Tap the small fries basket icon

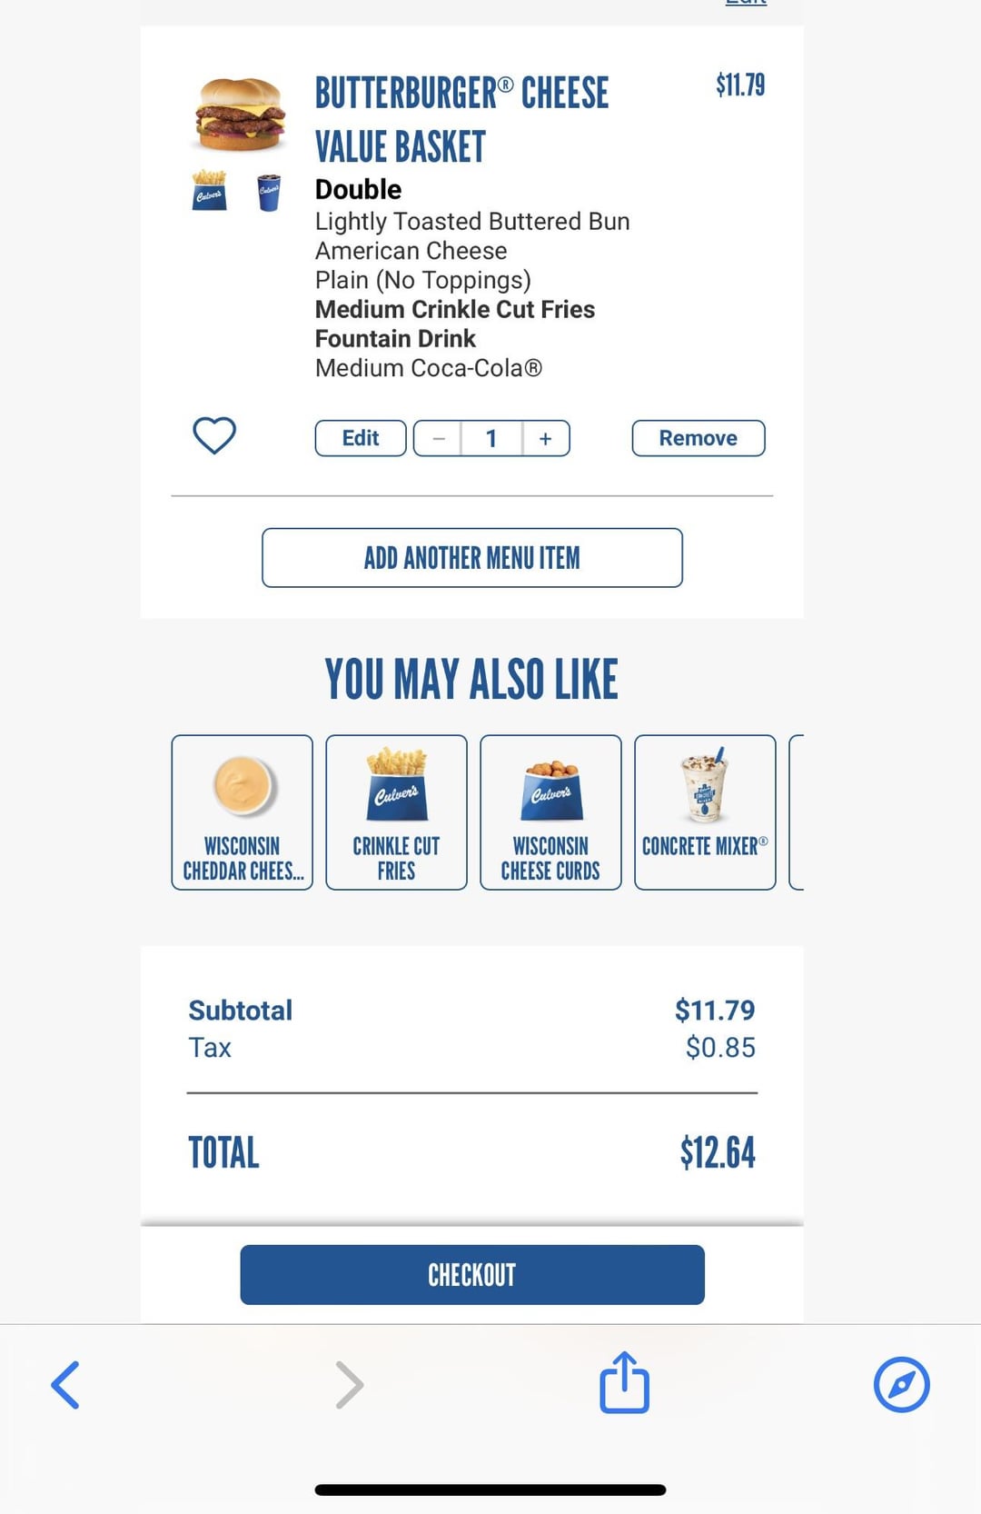[x=210, y=190]
